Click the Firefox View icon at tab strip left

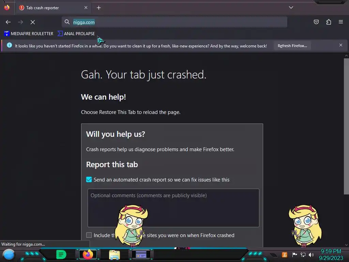tap(7, 8)
